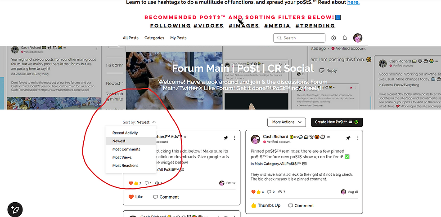Like the Cash Richard Ads post

tap(136, 197)
